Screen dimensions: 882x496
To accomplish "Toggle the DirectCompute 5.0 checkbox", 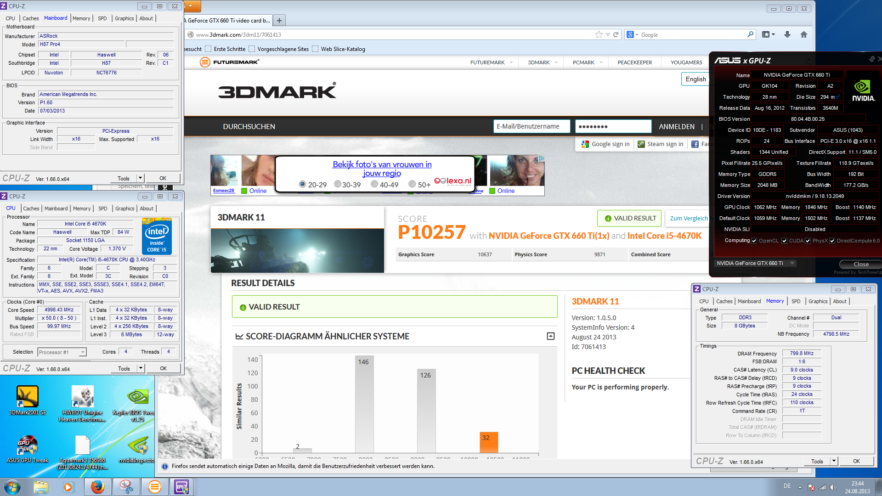I will click(832, 241).
